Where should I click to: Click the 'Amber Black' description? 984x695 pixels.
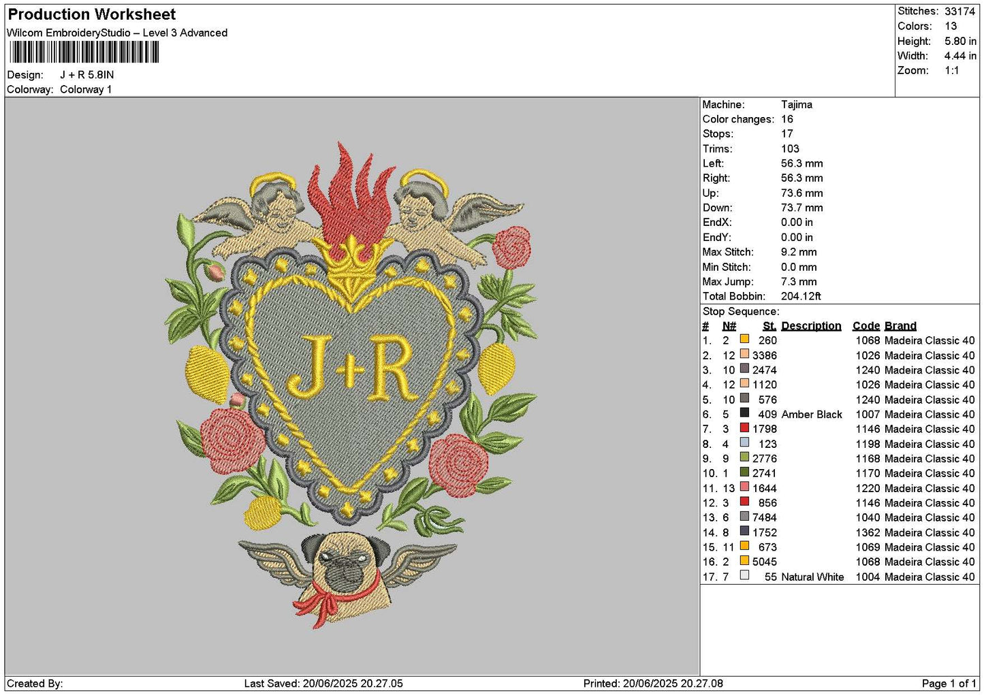pyautogui.click(x=812, y=414)
